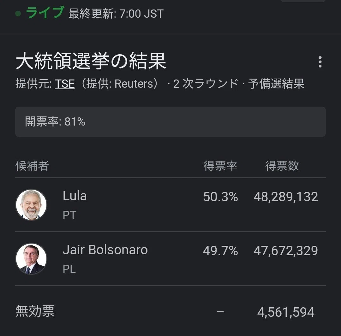Click Lula's 50.3% vote share

(220, 197)
